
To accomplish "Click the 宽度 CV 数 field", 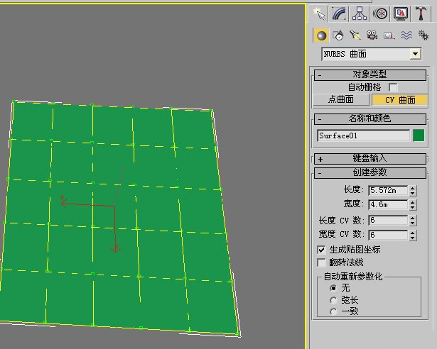I will (x=388, y=236).
